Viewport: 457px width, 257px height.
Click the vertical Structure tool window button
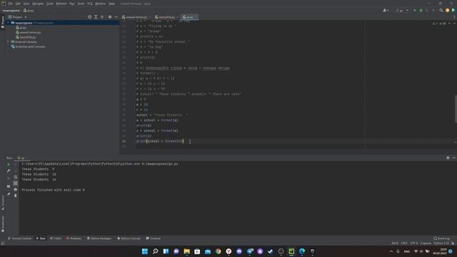(x=3, y=203)
